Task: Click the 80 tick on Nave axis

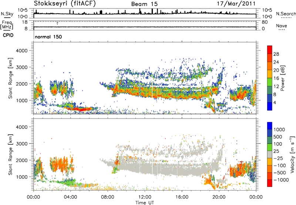Action: pyautogui.click(x=265, y=22)
